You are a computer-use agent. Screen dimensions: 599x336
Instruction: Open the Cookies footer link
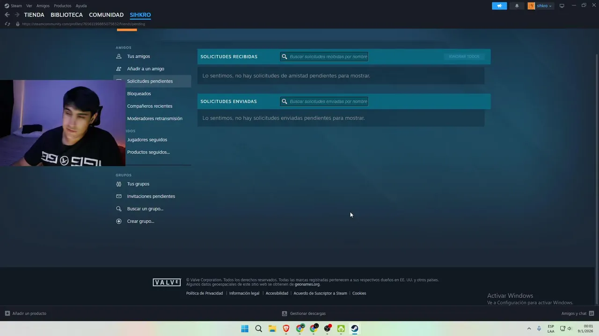[359, 293]
